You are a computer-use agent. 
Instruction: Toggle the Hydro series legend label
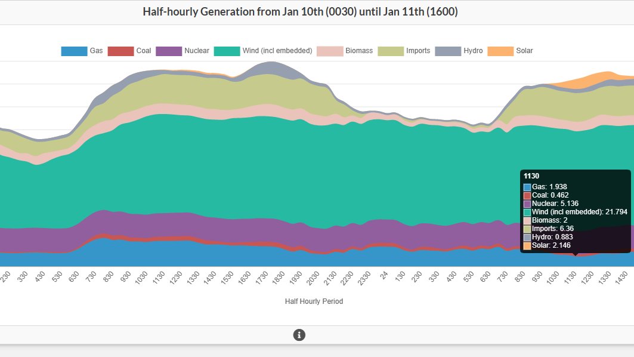473,51
